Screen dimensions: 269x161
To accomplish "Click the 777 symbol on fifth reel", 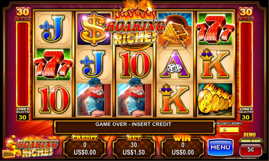I will 215,29.
